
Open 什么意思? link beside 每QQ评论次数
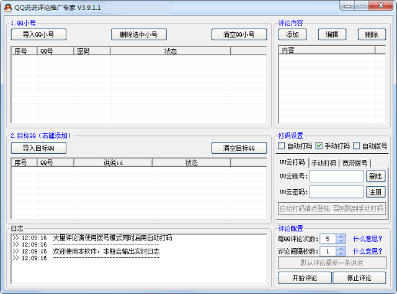pyautogui.click(x=367, y=239)
